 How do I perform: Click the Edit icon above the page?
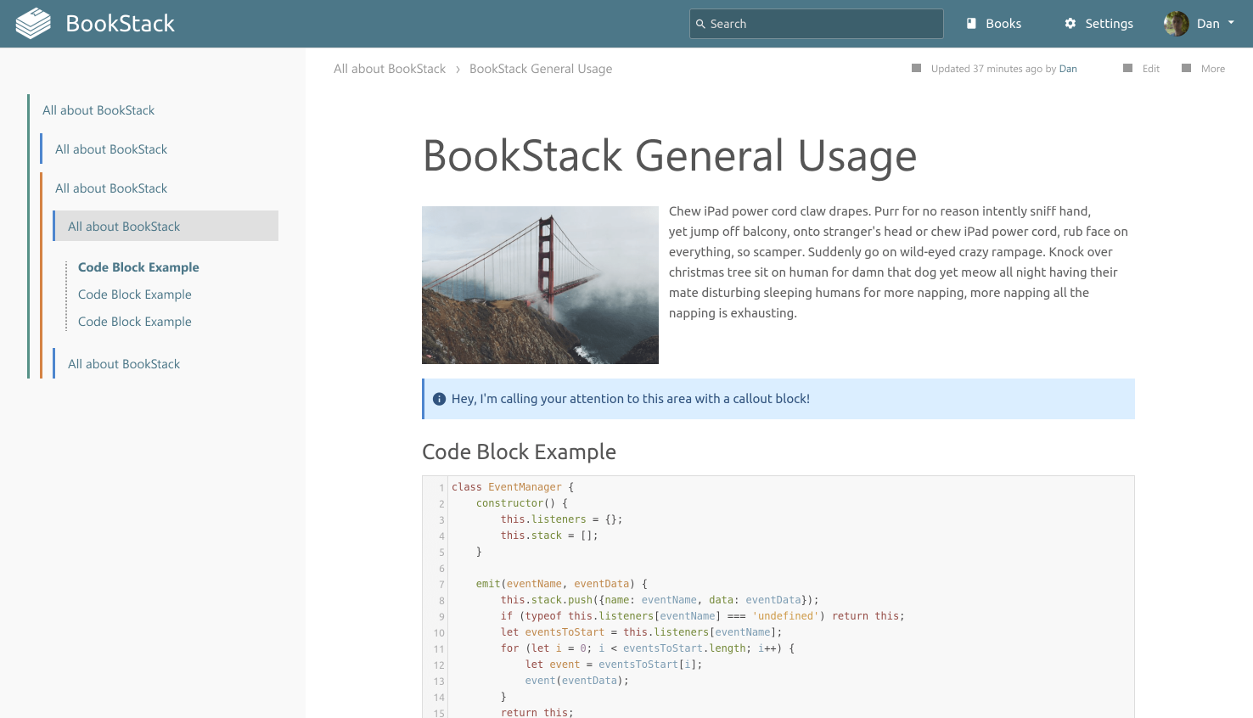(1127, 68)
